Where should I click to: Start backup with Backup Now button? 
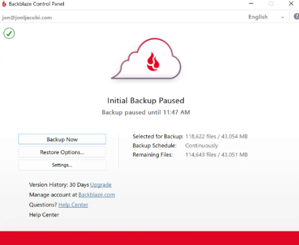62,139
